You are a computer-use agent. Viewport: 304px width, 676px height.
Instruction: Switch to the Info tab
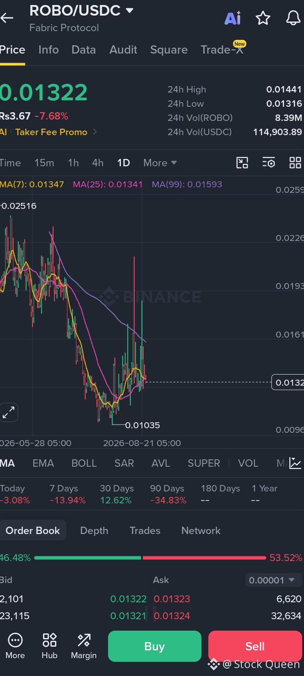[49, 49]
